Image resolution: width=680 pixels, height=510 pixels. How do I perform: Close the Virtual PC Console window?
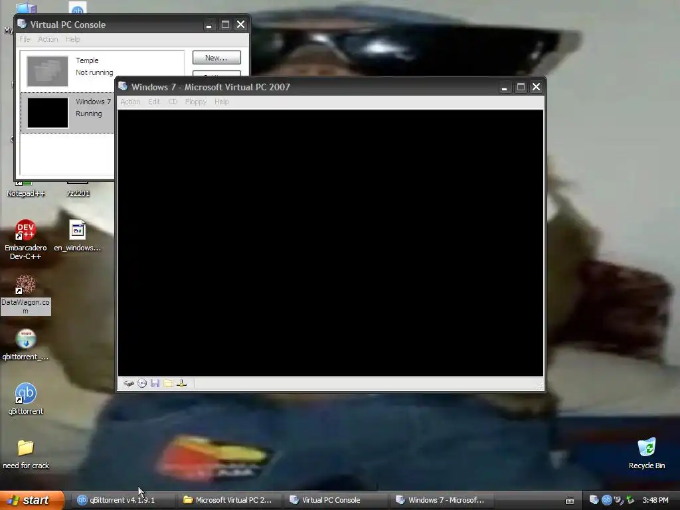point(240,25)
